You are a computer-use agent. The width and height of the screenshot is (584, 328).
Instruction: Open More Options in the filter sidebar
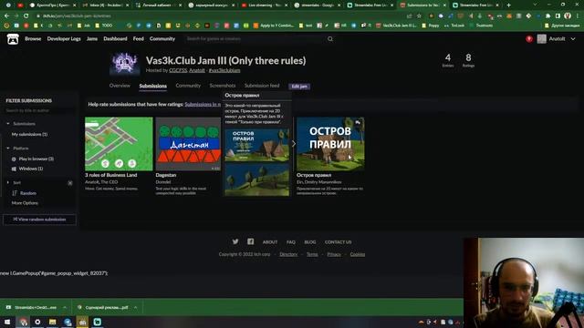[x=25, y=203]
